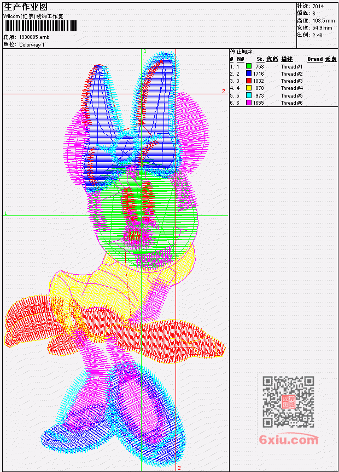Click the '描述' column header

point(287,59)
